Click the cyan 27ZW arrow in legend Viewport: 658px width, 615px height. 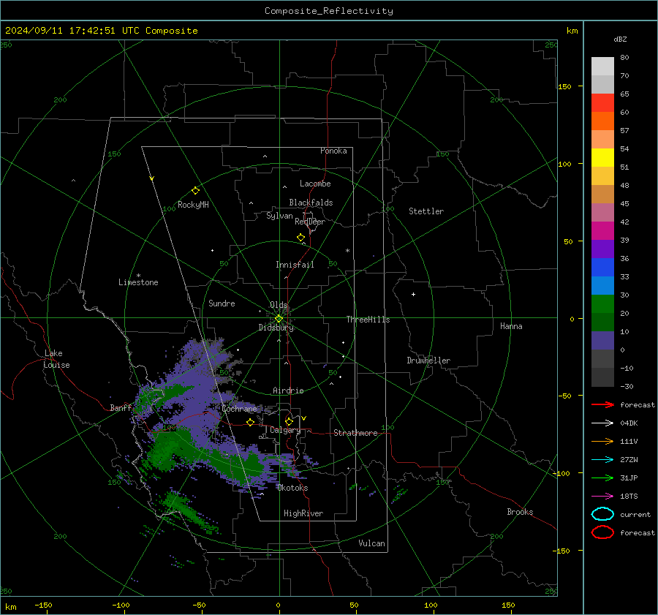click(602, 460)
